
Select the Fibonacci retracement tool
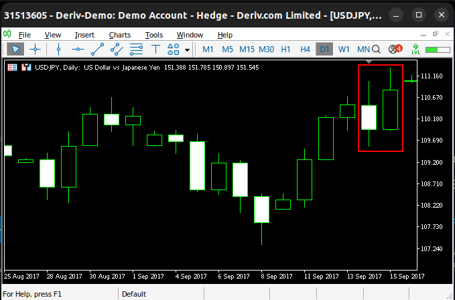[136, 50]
